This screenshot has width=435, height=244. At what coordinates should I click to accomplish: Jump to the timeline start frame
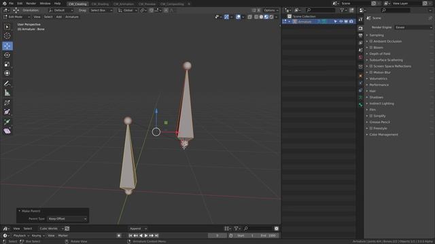point(130,236)
